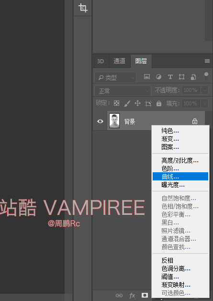Select the 背景 layer thumbnail
This screenshot has width=213, height=301.
click(x=114, y=121)
